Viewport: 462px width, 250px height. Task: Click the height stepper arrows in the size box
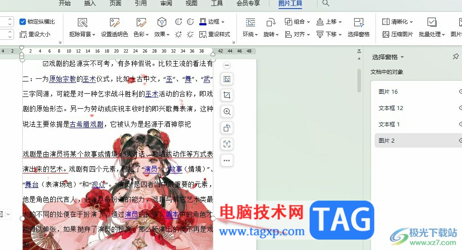(10, 22)
